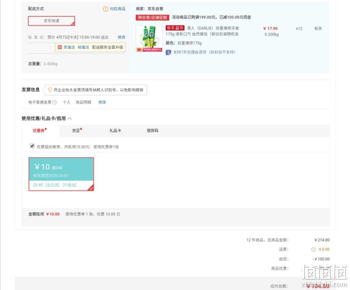
Task: Click the orange info icon beside 对应商品
Action: click(105, 9)
